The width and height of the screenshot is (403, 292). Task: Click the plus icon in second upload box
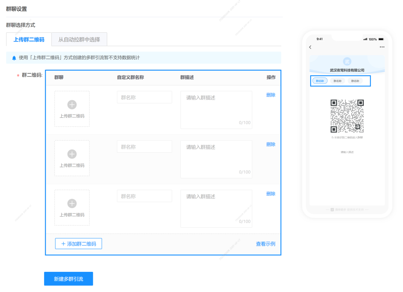[72, 154]
